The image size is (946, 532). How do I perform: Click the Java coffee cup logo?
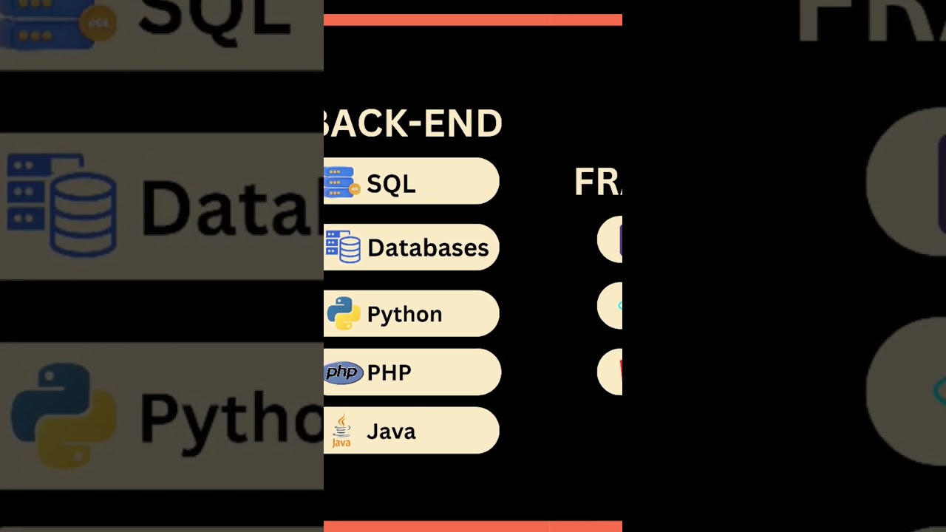click(x=341, y=431)
